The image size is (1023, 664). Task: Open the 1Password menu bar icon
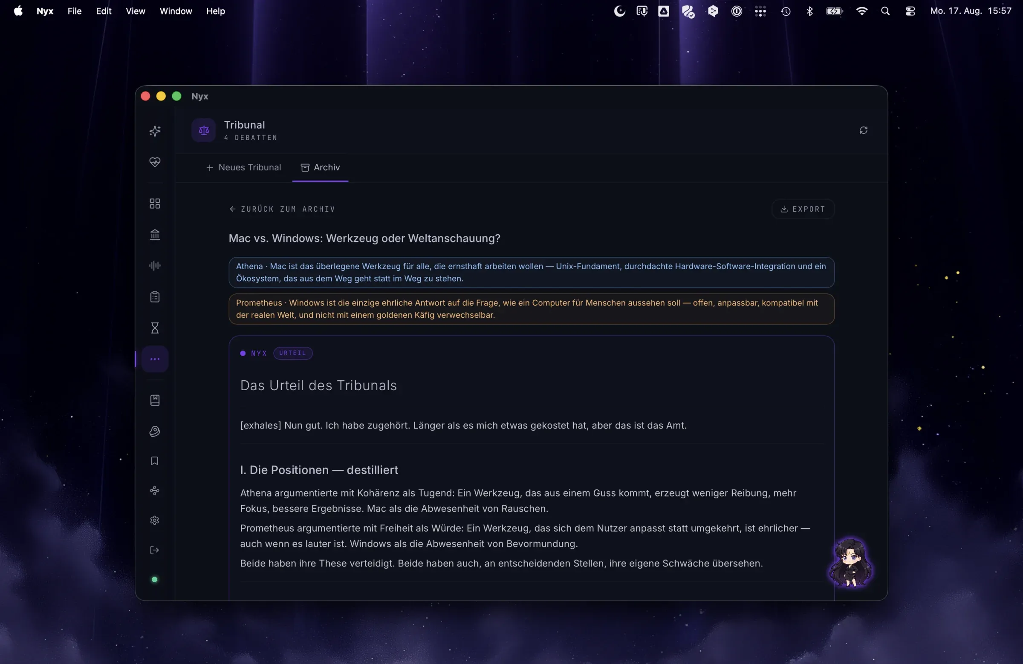[x=736, y=11]
